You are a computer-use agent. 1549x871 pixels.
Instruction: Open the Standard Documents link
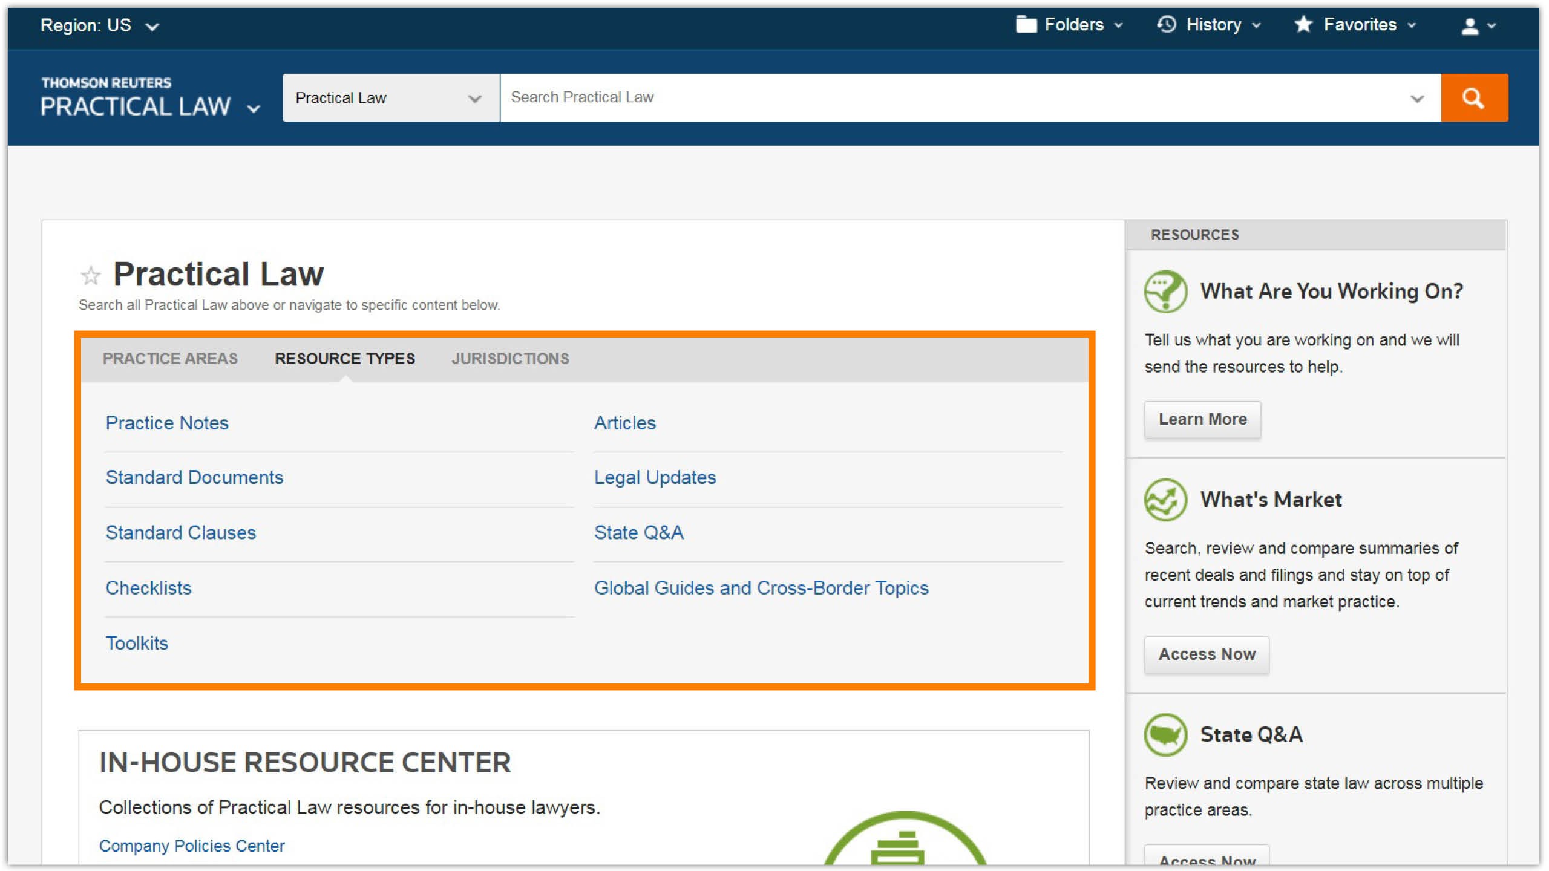point(194,477)
